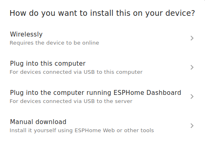This screenshot has height=150, width=205.
Task: Choose Plug into this computer
Action: pyautogui.click(x=102, y=67)
